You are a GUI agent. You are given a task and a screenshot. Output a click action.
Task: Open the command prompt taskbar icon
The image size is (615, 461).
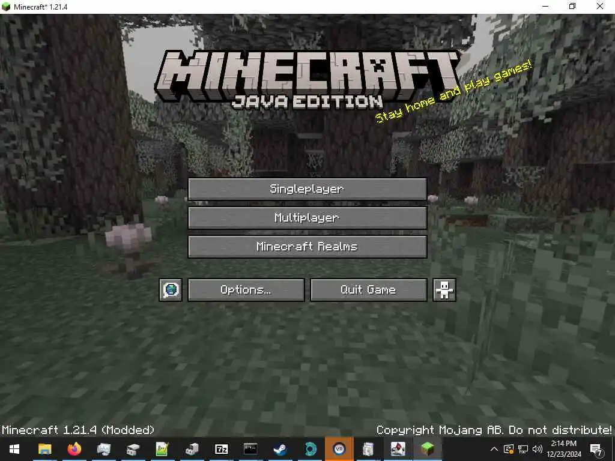coord(250,449)
